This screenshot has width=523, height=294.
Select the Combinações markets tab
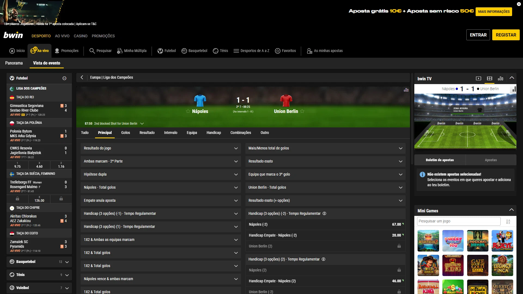pos(241,133)
